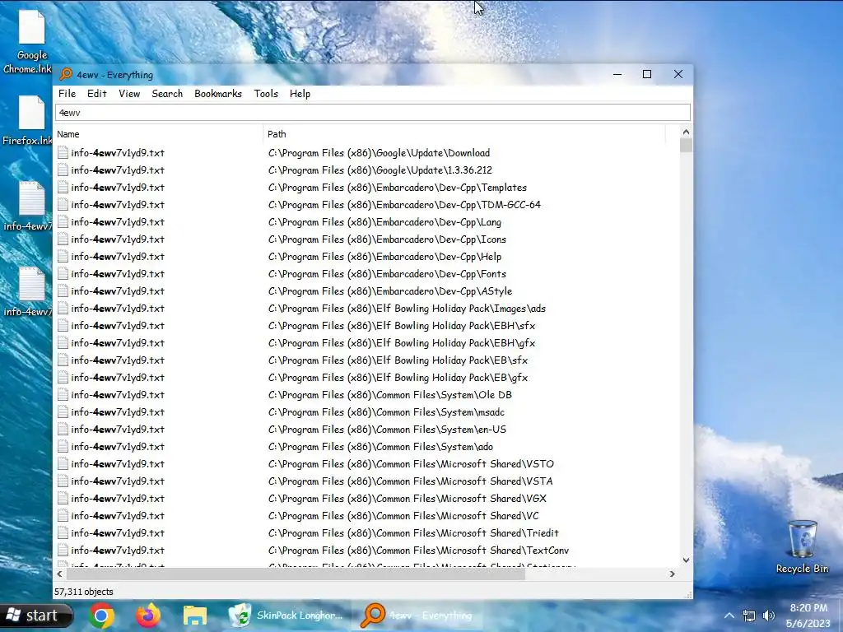Open File Explorer from the taskbar

click(x=194, y=616)
